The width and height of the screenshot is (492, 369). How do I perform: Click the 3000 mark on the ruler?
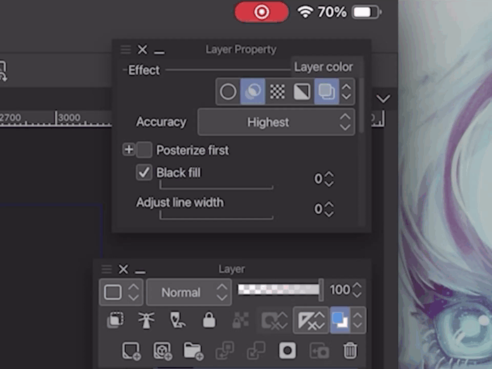[70, 117]
